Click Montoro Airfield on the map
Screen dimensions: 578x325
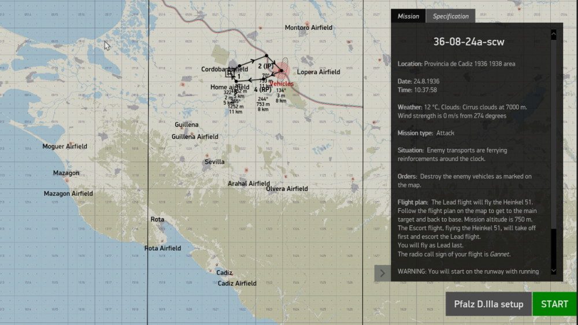(x=309, y=28)
